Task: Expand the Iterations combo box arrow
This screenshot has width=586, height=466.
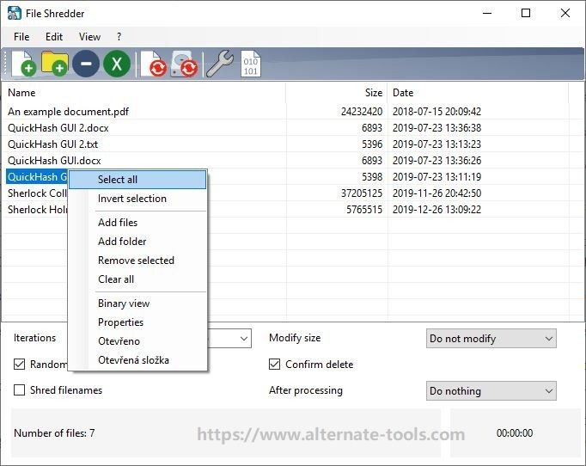Action: coord(244,339)
